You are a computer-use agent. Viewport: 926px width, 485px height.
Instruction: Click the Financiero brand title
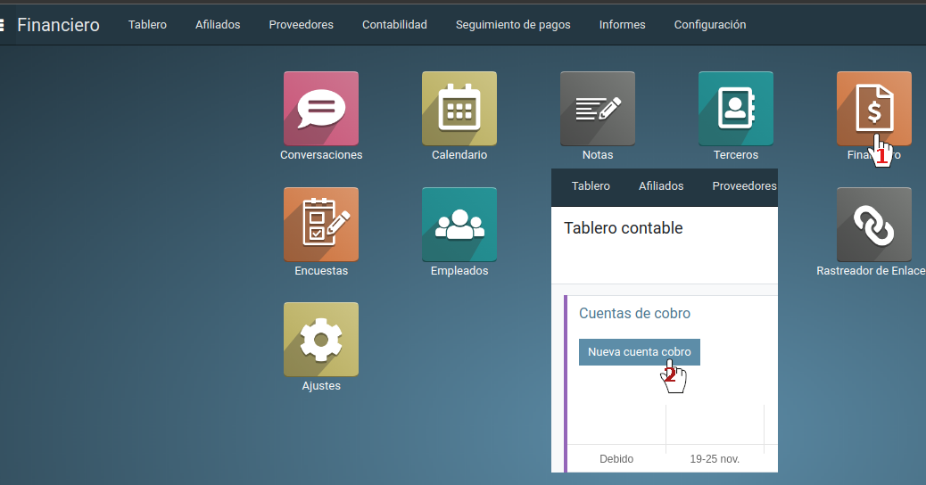58,25
